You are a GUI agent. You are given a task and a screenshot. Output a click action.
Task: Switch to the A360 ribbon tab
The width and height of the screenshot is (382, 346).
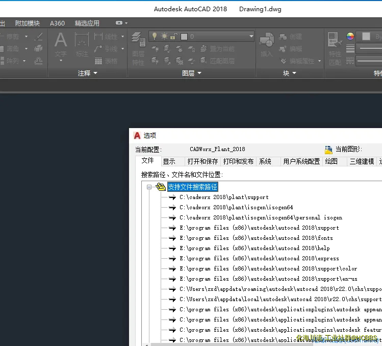click(x=57, y=23)
